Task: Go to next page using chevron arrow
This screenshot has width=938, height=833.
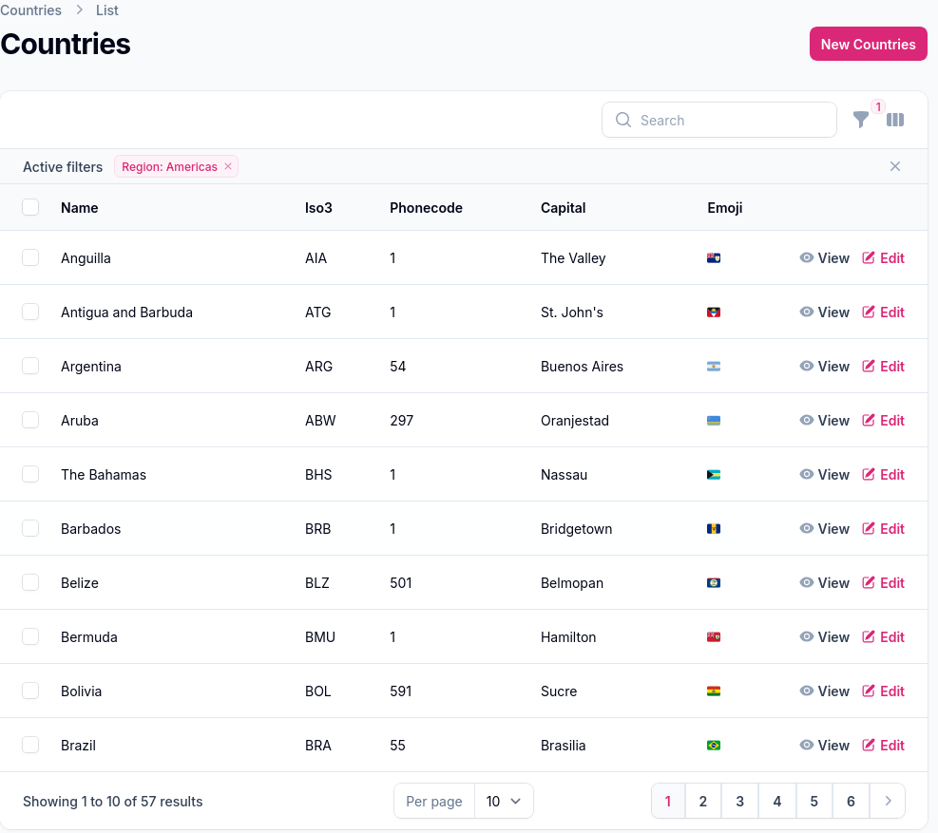Action: coord(888,801)
